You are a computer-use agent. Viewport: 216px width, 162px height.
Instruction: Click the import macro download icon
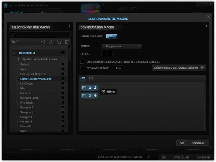point(51,42)
